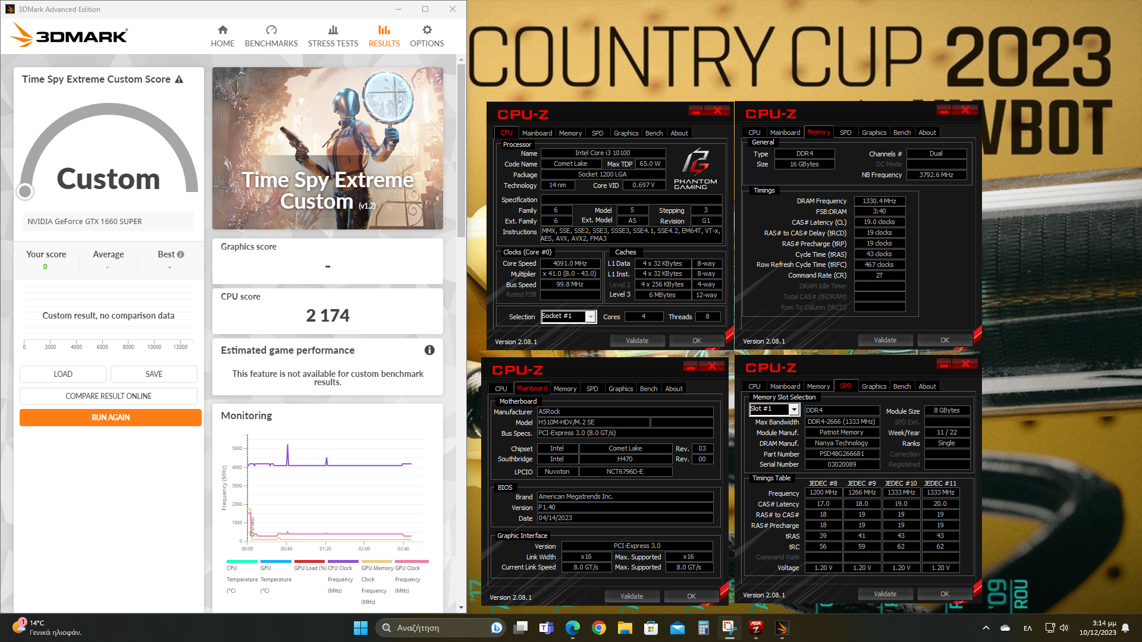The image size is (1142, 642).
Task: Switch to SPD tab in CPU-Z Memory window
Action: [x=845, y=133]
